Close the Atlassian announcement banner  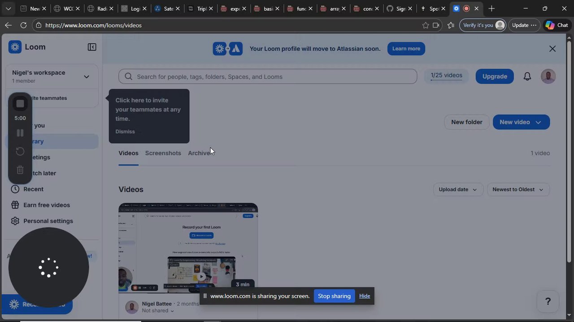click(552, 49)
